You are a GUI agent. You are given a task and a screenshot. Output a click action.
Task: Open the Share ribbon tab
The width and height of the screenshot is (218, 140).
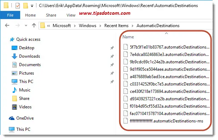coord(51,15)
